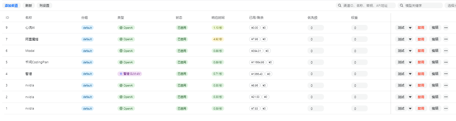Edit the nvidia ID 1 channel
456x121 pixels.
coord(435,108)
